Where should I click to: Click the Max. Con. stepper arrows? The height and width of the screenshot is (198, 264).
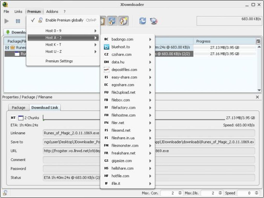[180, 193]
